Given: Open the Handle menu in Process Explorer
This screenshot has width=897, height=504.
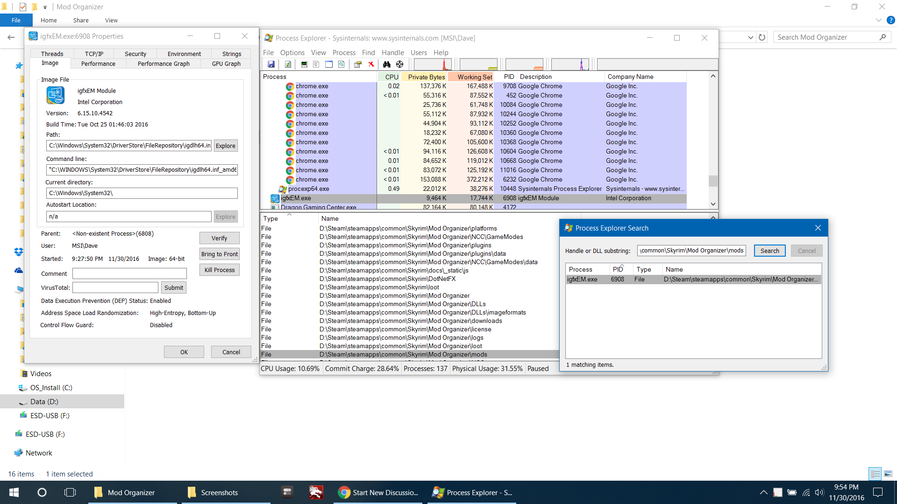Looking at the screenshot, I should [392, 53].
